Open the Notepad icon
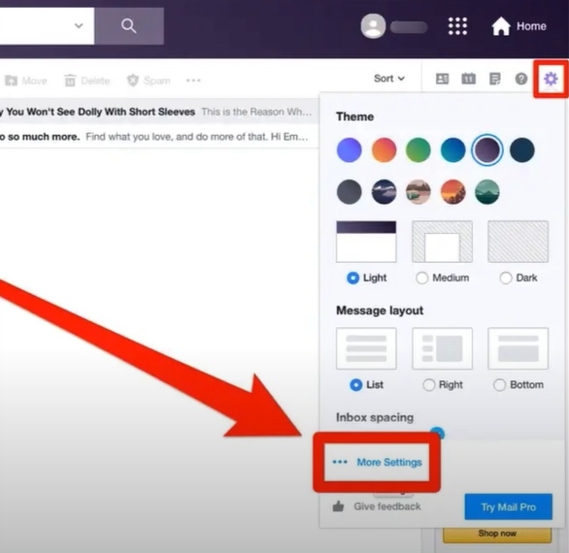The image size is (569, 553). (495, 79)
